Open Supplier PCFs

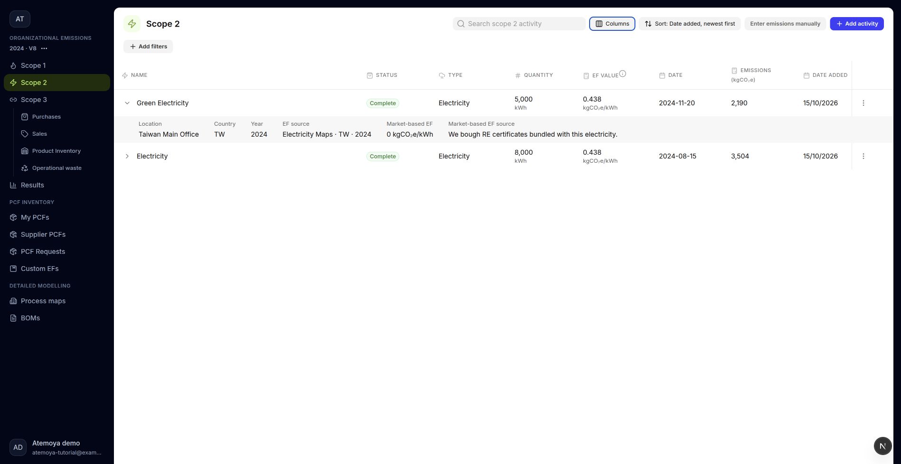pyautogui.click(x=57, y=234)
